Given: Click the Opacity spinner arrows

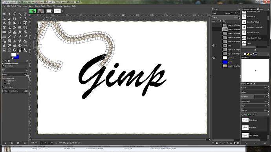Looking at the screenshot, I should coord(239,17).
